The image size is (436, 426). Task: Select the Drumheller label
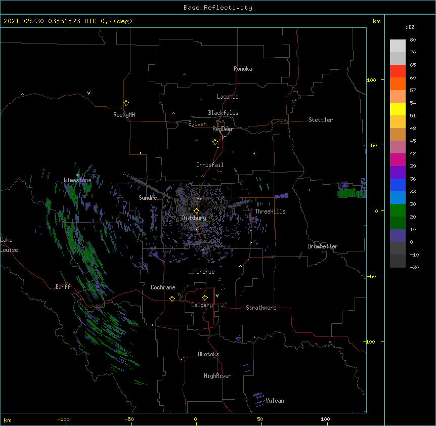click(x=323, y=246)
